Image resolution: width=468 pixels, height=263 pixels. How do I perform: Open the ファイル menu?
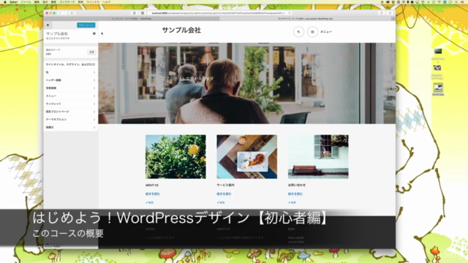[x=26, y=1]
